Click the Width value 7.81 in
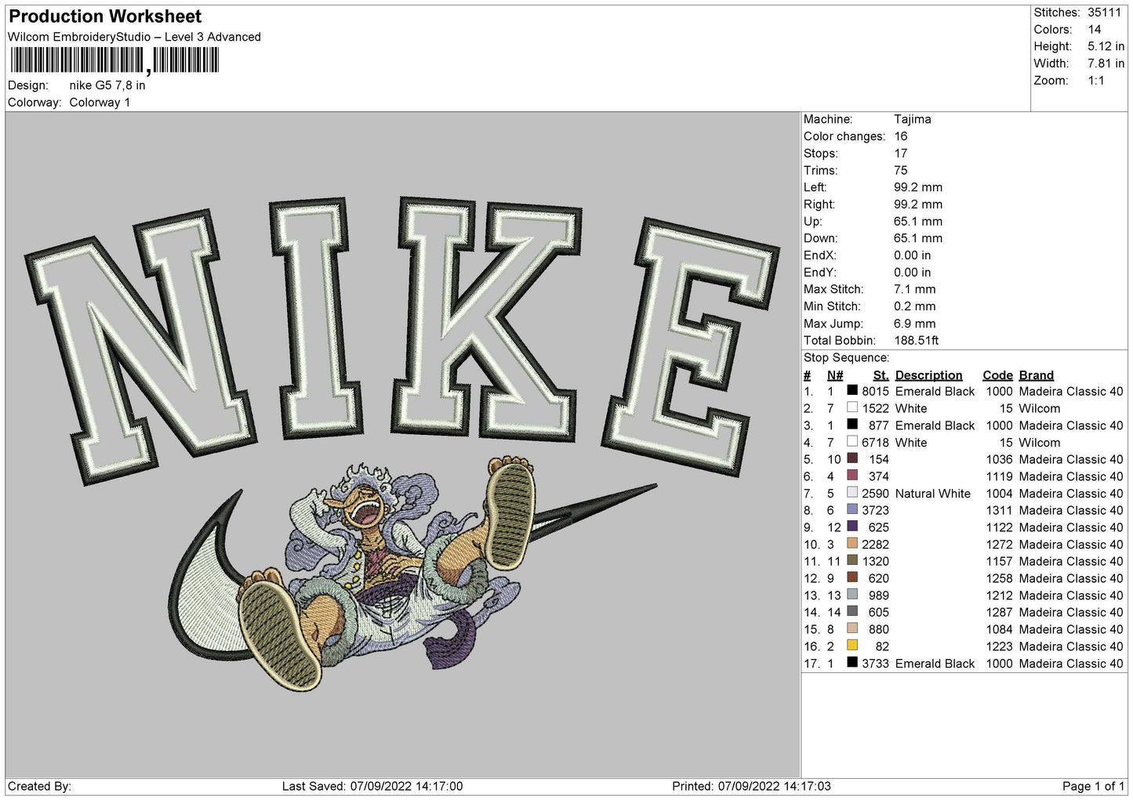Screen dimensions: 1133x800 pyautogui.click(x=1106, y=64)
